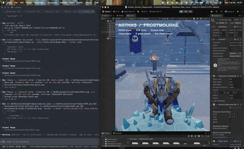Open the GameObject menu in menu bar
Screen dimensions: 244x149
40,3
